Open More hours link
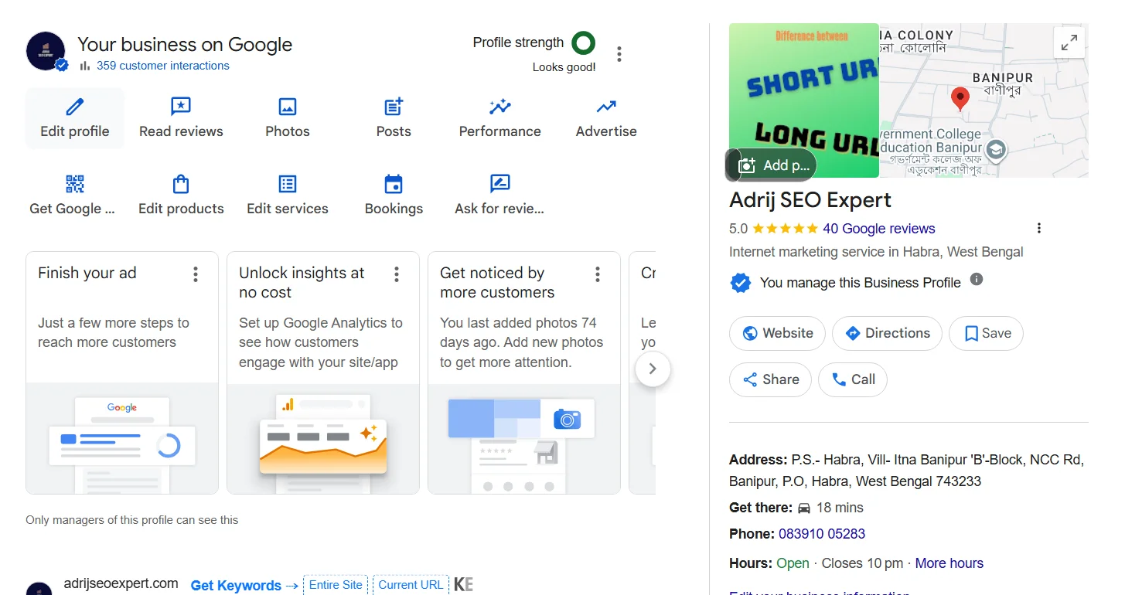Viewport: 1125px width, 595px height. pyautogui.click(x=949, y=563)
